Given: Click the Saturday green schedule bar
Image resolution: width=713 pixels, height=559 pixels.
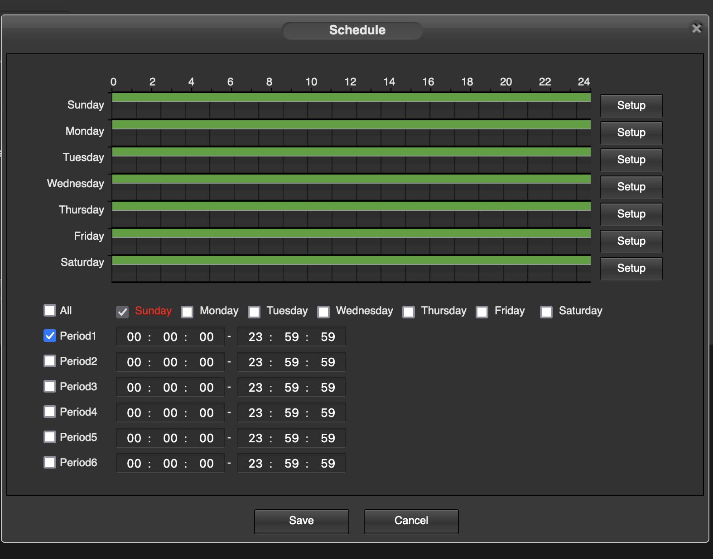Looking at the screenshot, I should tap(352, 261).
